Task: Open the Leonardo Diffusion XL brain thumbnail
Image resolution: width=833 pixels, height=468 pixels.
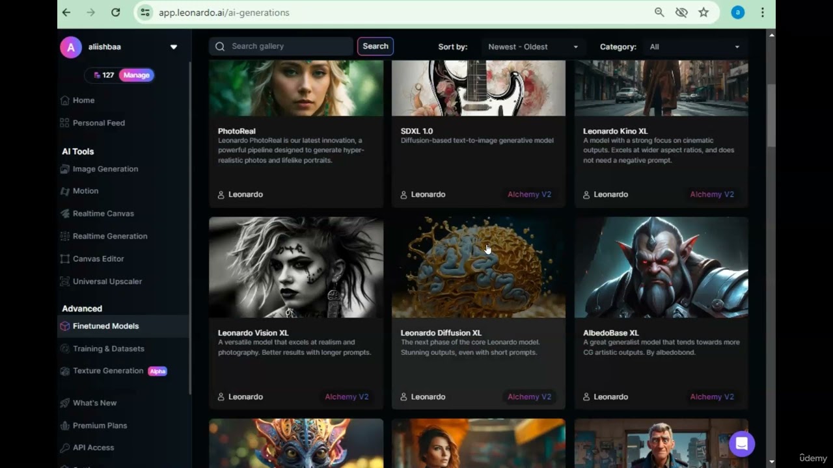Action: pyautogui.click(x=478, y=267)
